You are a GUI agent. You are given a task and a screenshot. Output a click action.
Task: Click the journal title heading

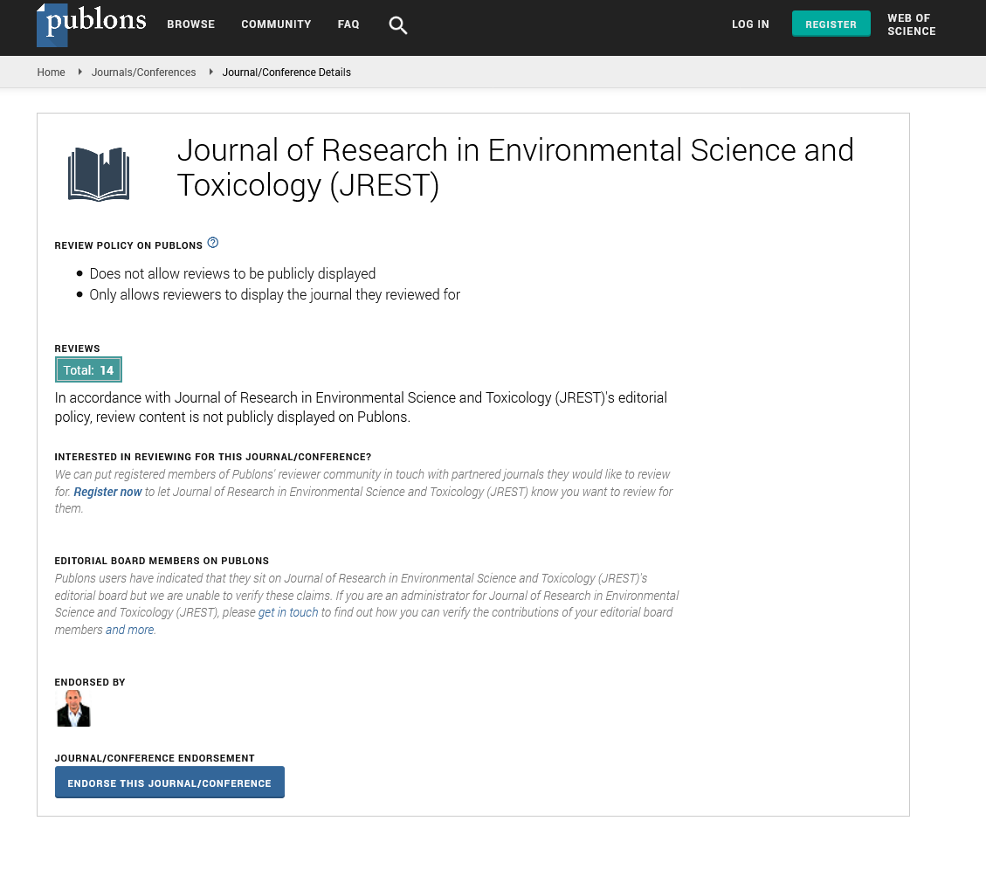[515, 168]
